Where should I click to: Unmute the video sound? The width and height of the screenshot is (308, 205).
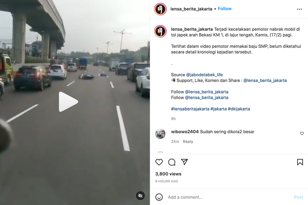(140, 196)
